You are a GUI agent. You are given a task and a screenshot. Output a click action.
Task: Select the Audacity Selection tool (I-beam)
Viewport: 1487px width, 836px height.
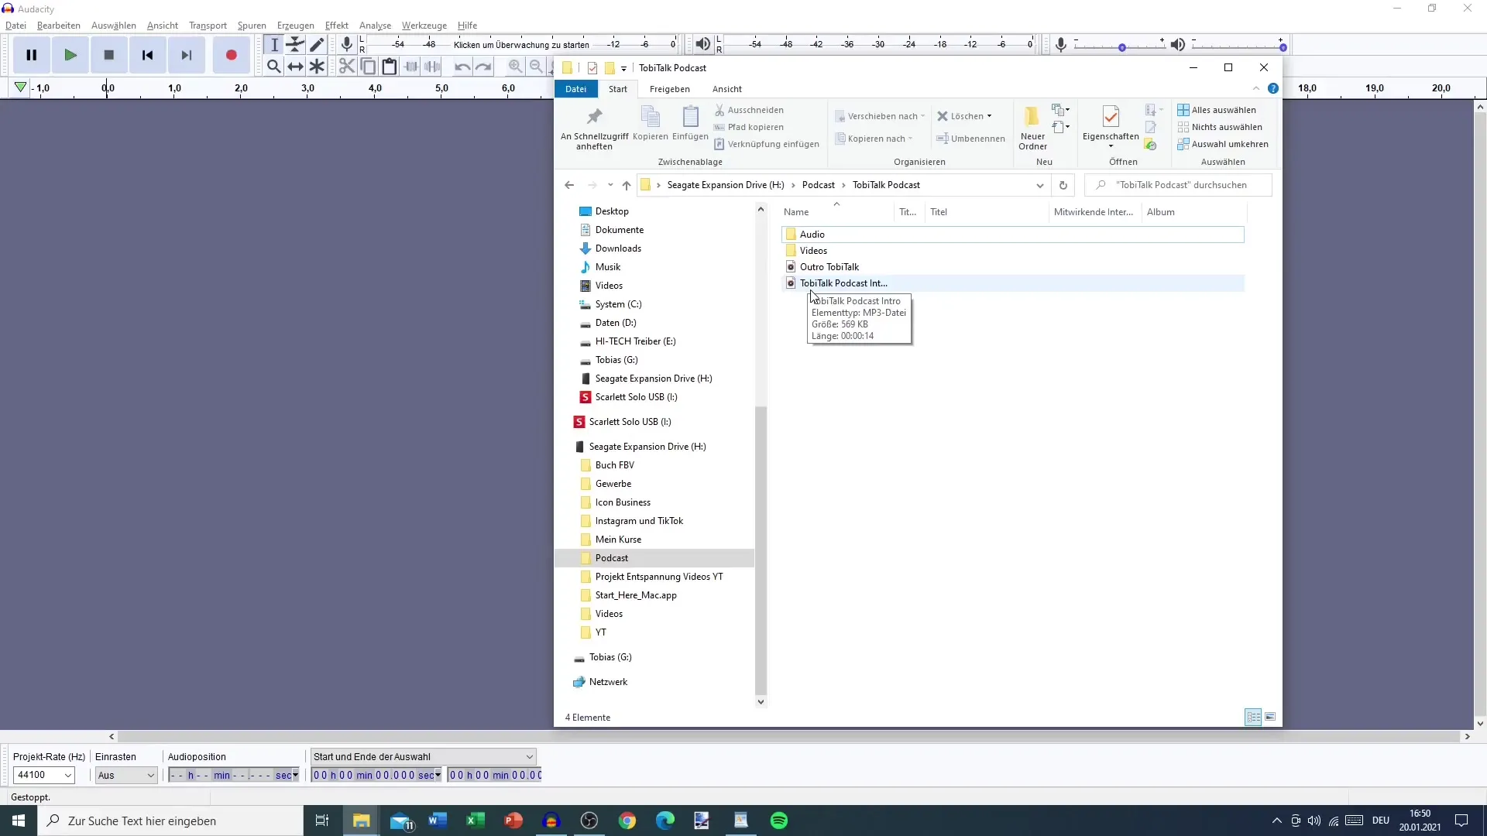pos(274,45)
